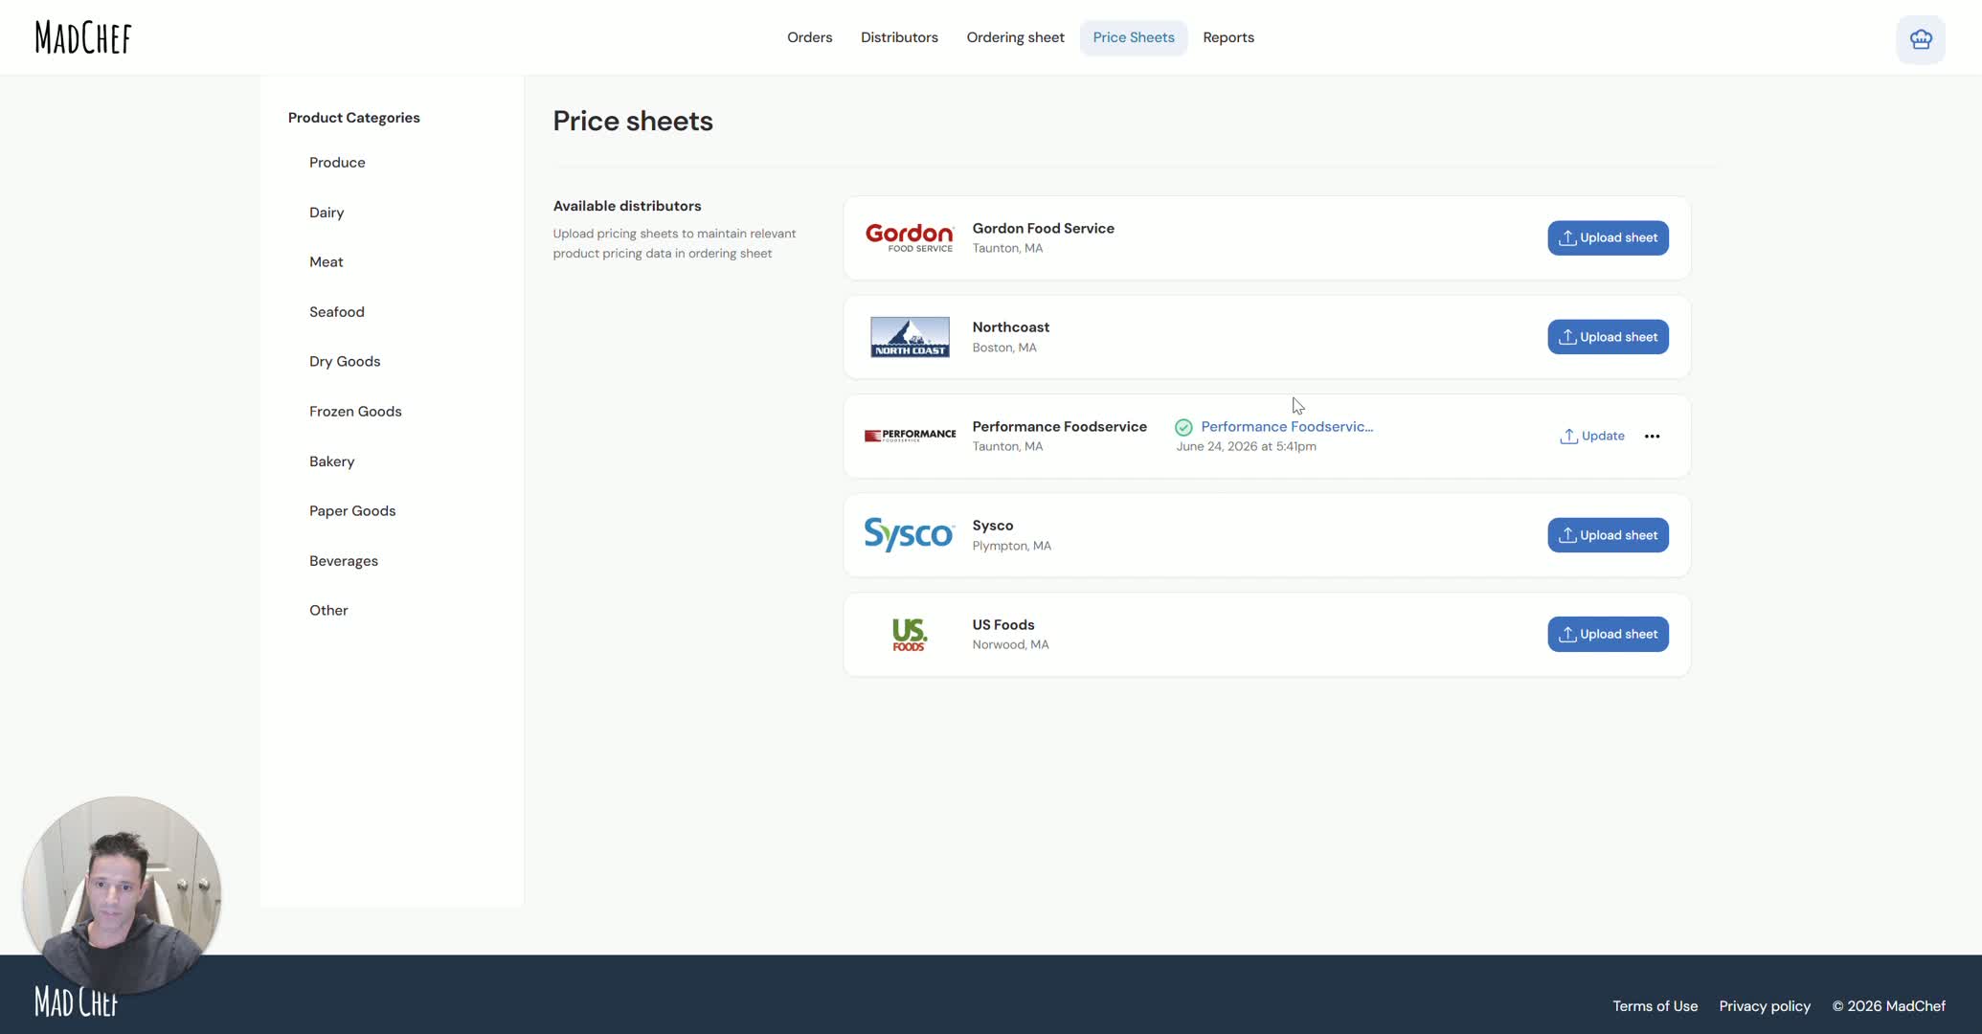This screenshot has height=1034, width=1982.
Task: Click the North Coast logo
Action: [910, 337]
